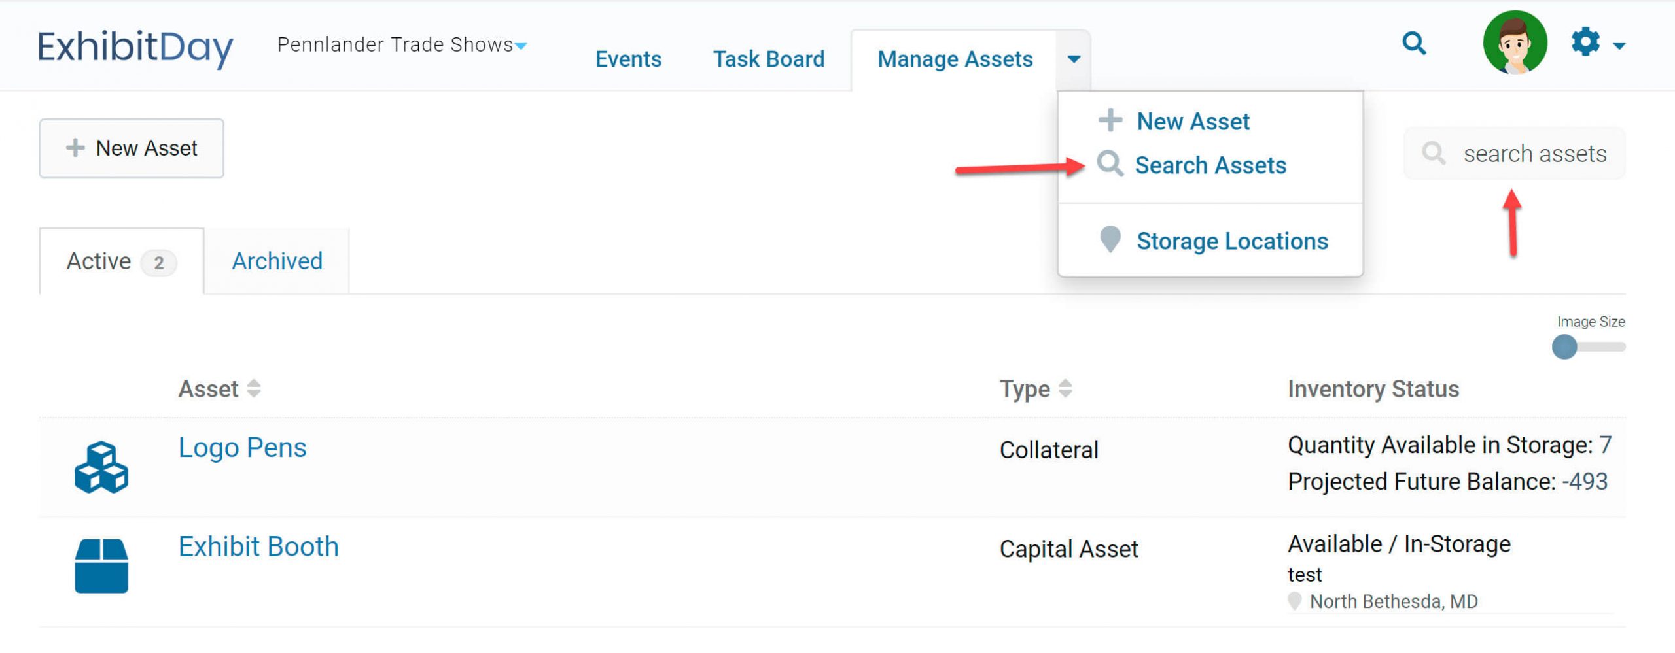Open the settings gear menu
Screen dimensions: 1675x653
tap(1586, 42)
